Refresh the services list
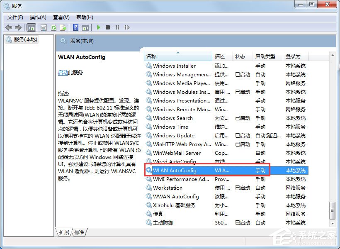Screen dimensions: 340x249 pos(53,27)
